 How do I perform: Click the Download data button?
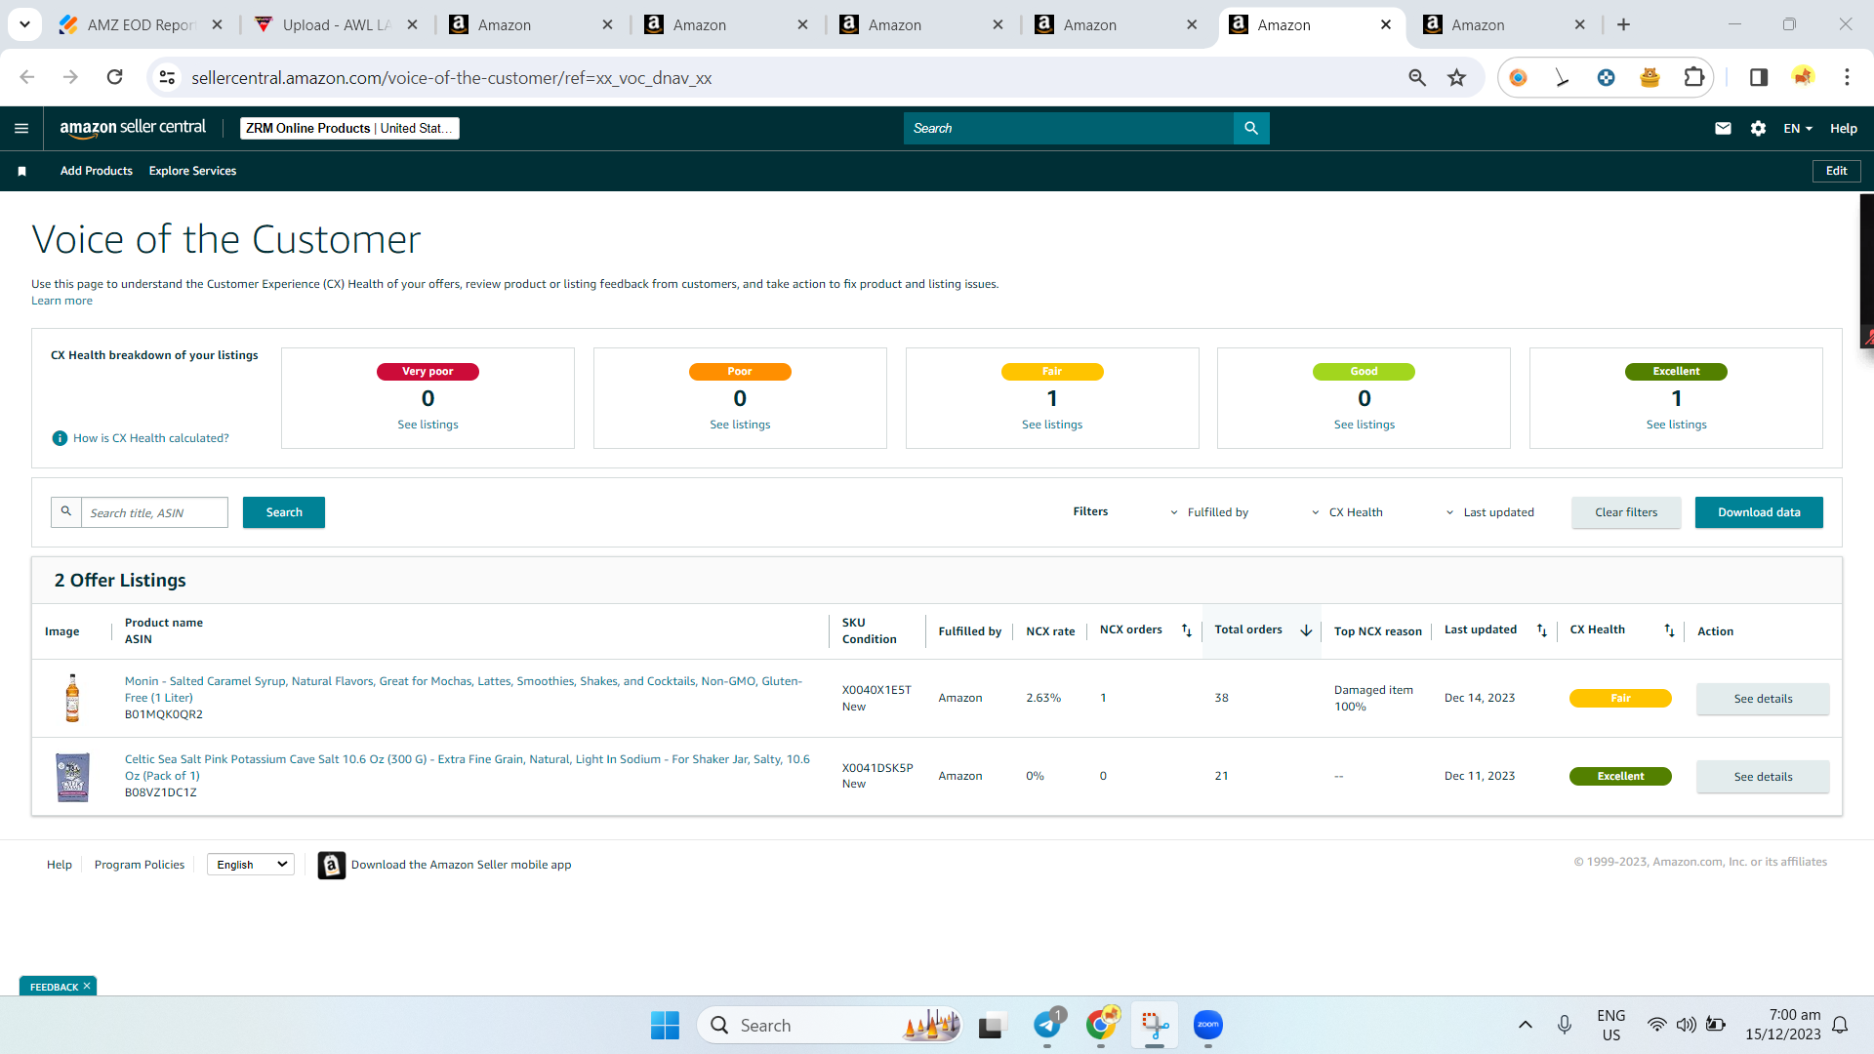1759,512
